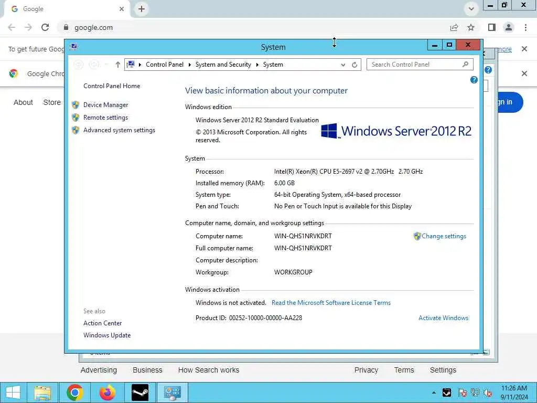
Task: Click shield icon beside Remote settings
Action: coord(76,118)
